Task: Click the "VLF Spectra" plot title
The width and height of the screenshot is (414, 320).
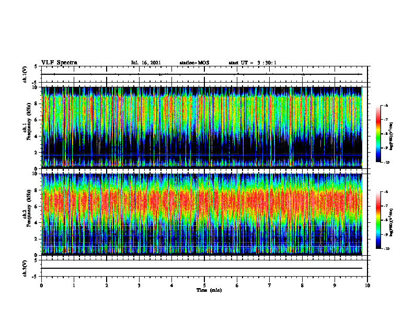Action: (59, 63)
